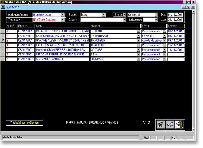
Task: Click the hammer and wrench tools icon
Action: (161, 125)
